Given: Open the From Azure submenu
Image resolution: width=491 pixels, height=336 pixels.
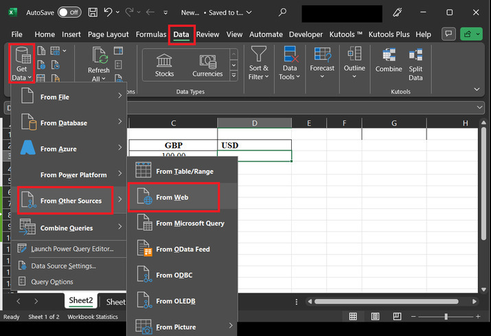Looking at the screenshot, I should coord(69,148).
